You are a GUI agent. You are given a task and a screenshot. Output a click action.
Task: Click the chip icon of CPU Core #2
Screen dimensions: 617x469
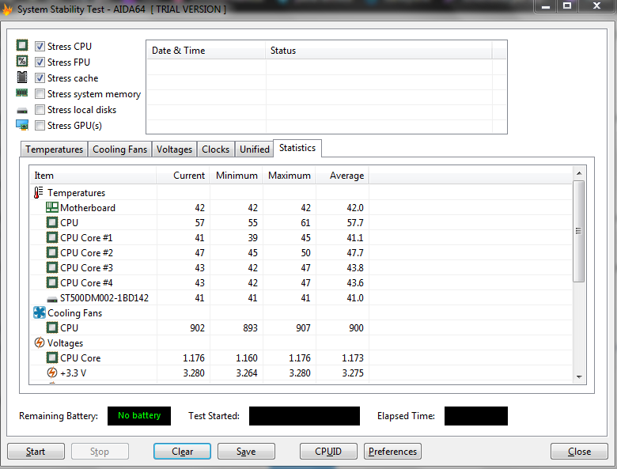(x=52, y=252)
